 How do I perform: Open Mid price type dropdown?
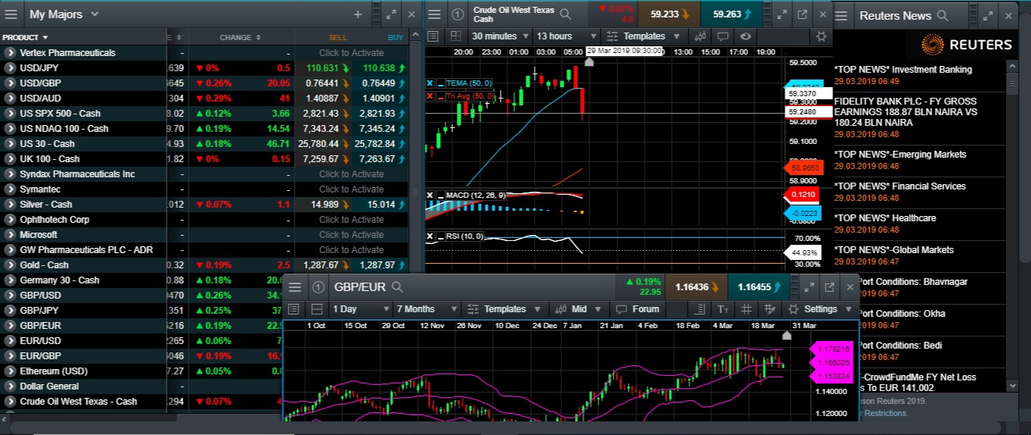click(579, 309)
